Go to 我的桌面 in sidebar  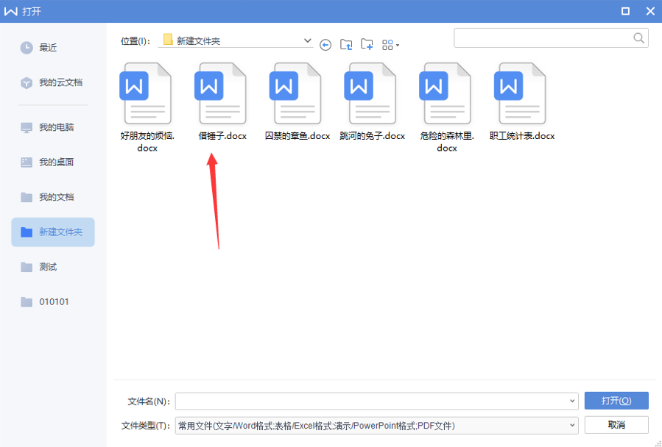pyautogui.click(x=53, y=162)
